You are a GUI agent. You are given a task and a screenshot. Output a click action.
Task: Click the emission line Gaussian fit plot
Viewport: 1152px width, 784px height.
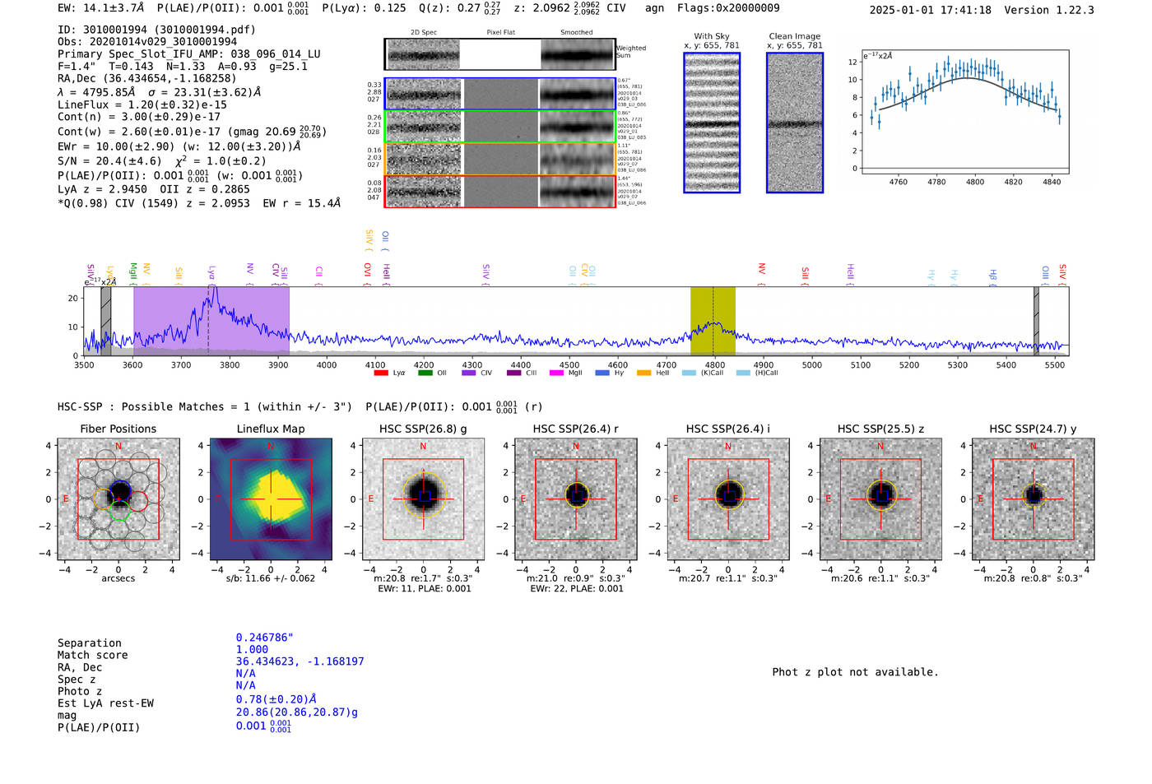964,113
